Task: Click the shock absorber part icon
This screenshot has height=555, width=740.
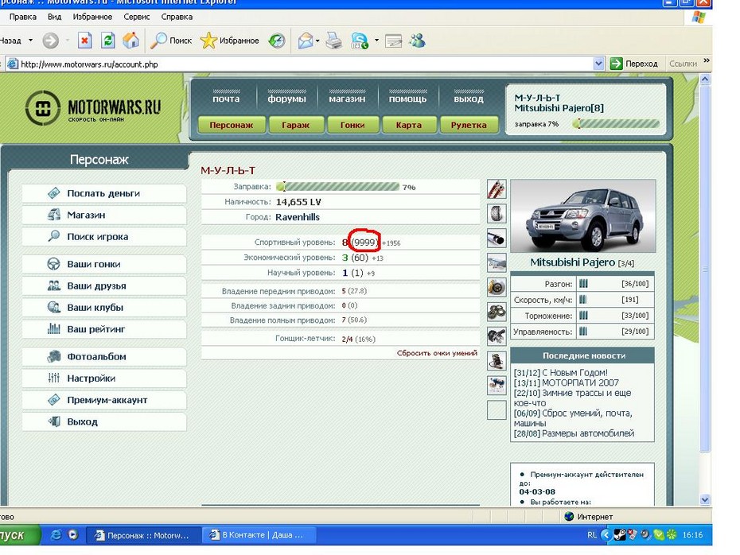Action: [497, 189]
